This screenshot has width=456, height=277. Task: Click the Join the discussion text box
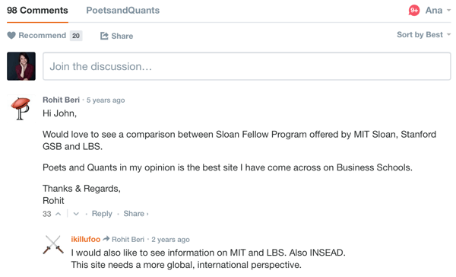coord(246,66)
